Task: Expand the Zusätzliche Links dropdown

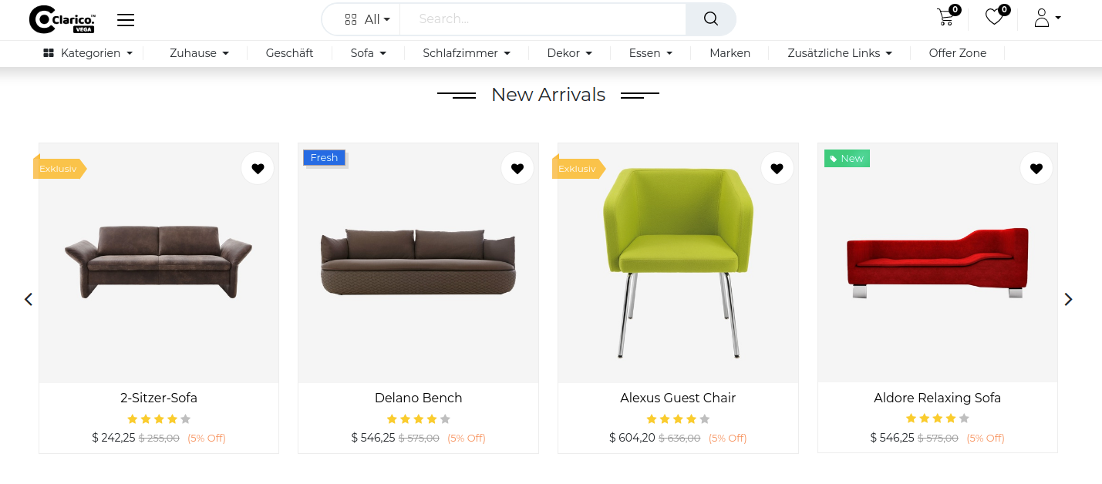Action: click(x=840, y=53)
